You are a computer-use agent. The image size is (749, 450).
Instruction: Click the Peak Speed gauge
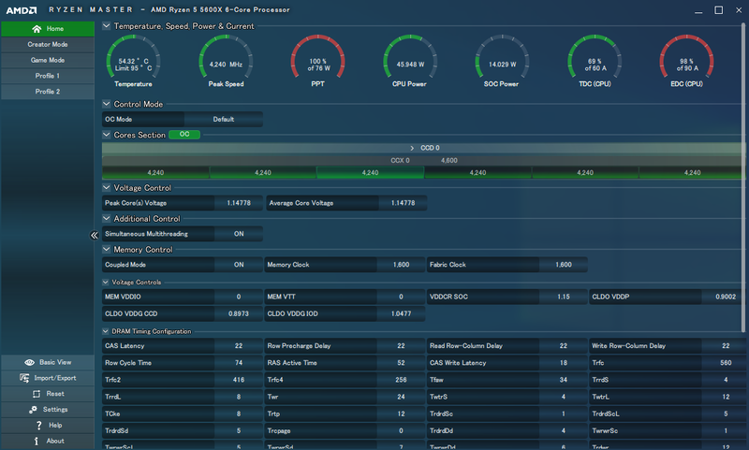pos(226,61)
